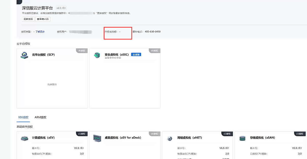
Task: Click the V6.9.1R1 version value in the aSAN card
Action: click(x=297, y=148)
